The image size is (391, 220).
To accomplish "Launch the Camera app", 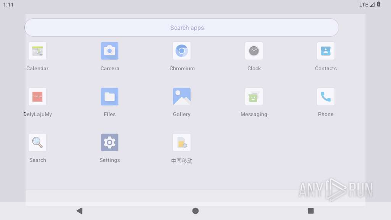I will (110, 51).
